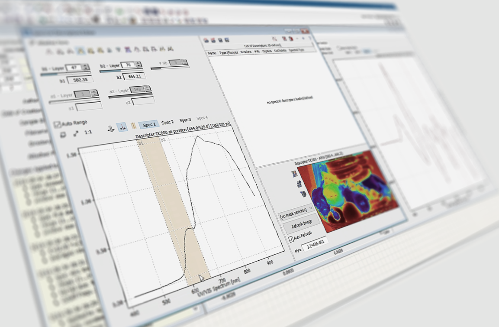Screen dimensions: 499x327
Task: Click the Type (Range) column header
Action: (229, 53)
